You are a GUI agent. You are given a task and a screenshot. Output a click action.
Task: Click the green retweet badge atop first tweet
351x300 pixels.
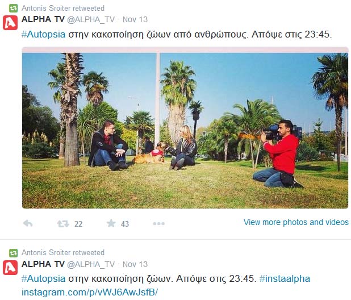pyautogui.click(x=13, y=9)
